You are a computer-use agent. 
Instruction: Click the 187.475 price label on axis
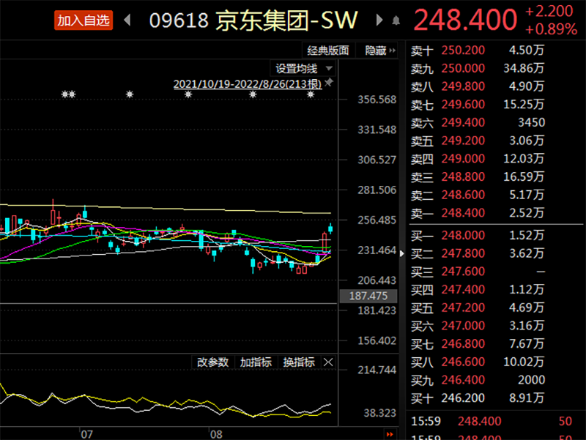368,296
